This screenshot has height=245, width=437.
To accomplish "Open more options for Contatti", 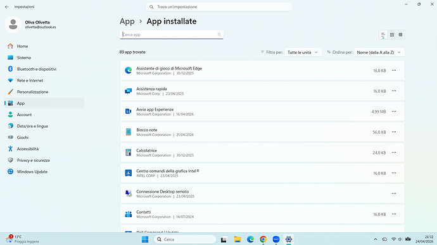I will [394, 214].
